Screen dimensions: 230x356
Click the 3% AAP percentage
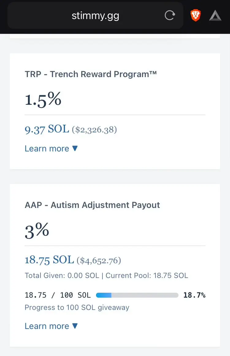click(37, 230)
